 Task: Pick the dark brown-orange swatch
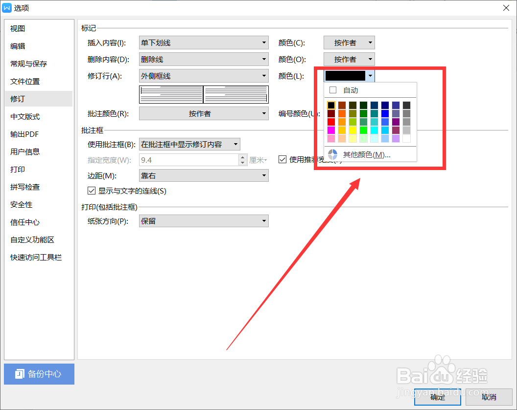[x=342, y=105]
